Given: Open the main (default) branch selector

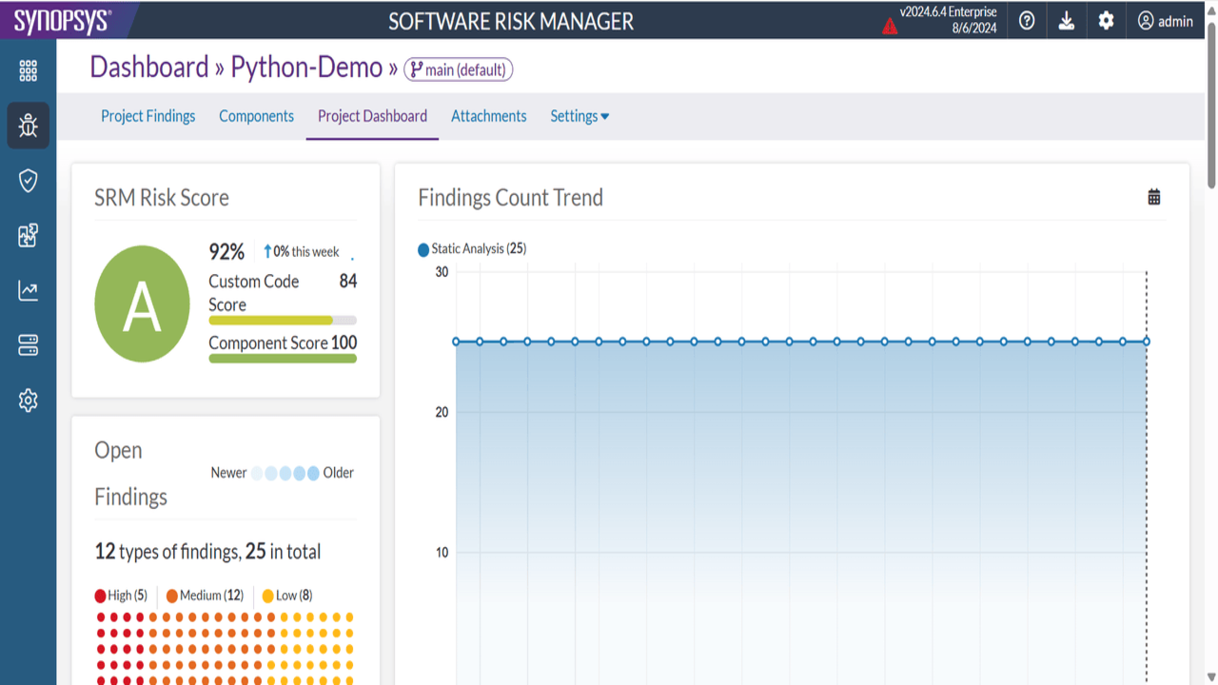Looking at the screenshot, I should coord(459,69).
